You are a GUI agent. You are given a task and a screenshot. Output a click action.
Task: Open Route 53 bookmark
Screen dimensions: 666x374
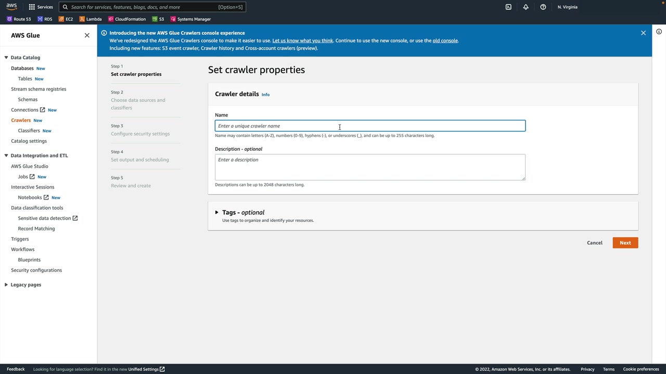[19, 19]
